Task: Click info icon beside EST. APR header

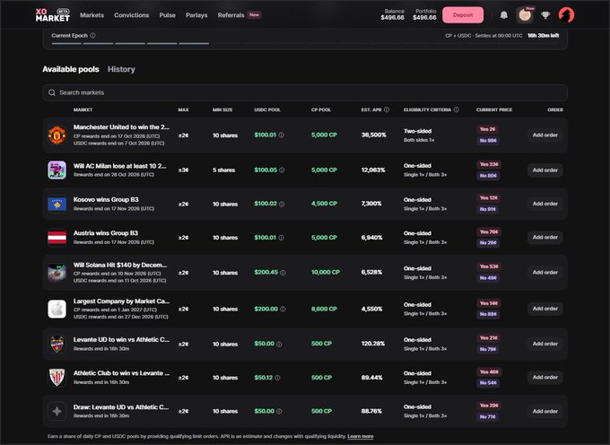Action: (387, 109)
